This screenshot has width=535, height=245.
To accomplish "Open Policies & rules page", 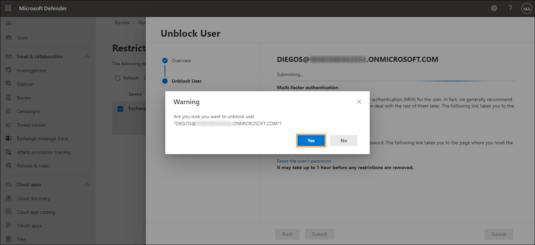I will (x=33, y=166).
